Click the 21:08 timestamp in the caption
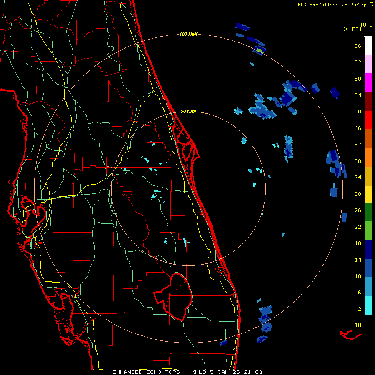The image size is (375, 375). (253, 372)
